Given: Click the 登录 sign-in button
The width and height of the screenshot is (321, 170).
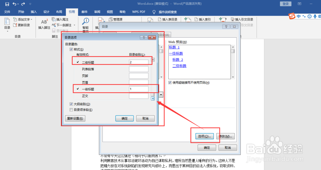Looking at the screenshot, I should tap(286, 4).
